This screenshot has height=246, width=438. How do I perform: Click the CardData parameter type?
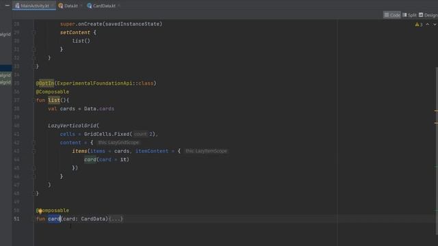(x=93, y=219)
